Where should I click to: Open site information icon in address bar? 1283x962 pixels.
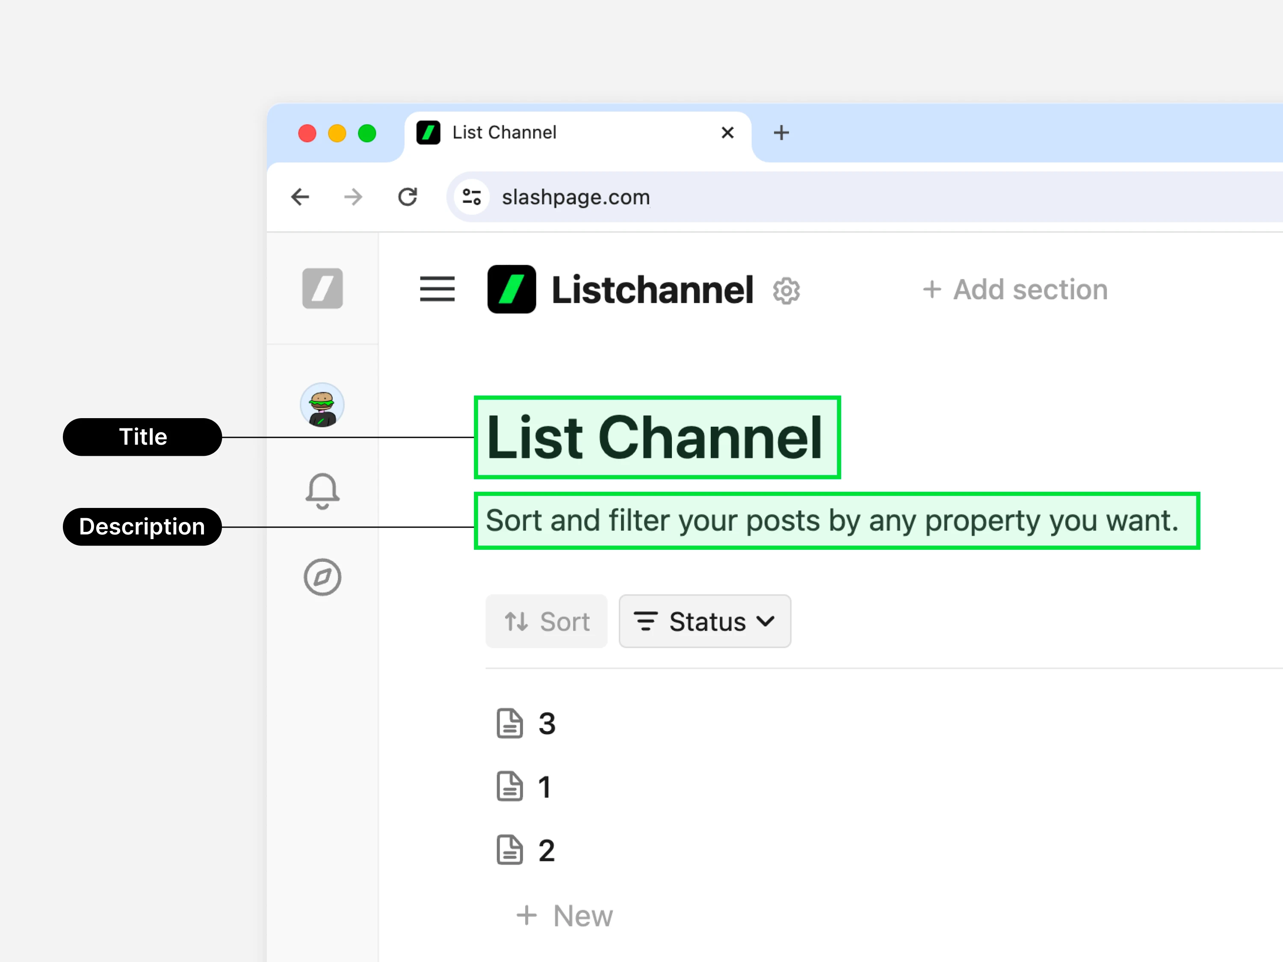[x=472, y=197]
